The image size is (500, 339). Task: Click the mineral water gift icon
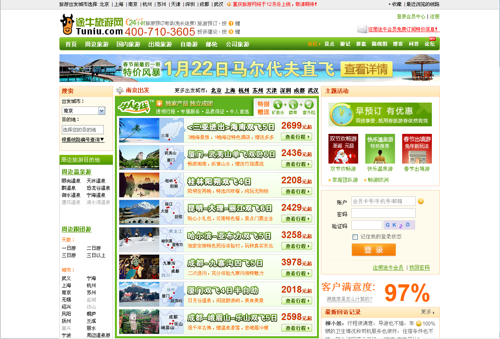coord(278,105)
